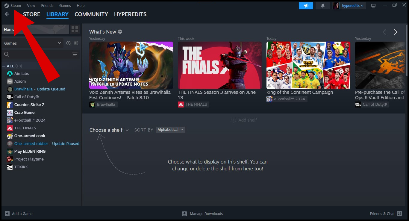409x221 pixels.
Task: Switch to the LIBRARY tab
Action: click(x=57, y=14)
